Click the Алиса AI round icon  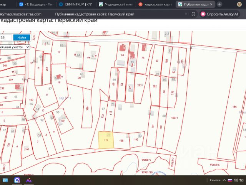tap(203, 14)
